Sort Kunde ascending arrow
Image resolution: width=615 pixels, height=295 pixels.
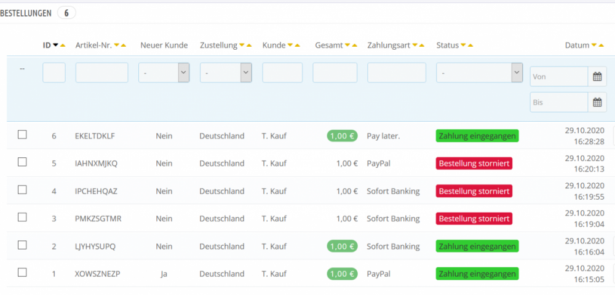coord(297,45)
